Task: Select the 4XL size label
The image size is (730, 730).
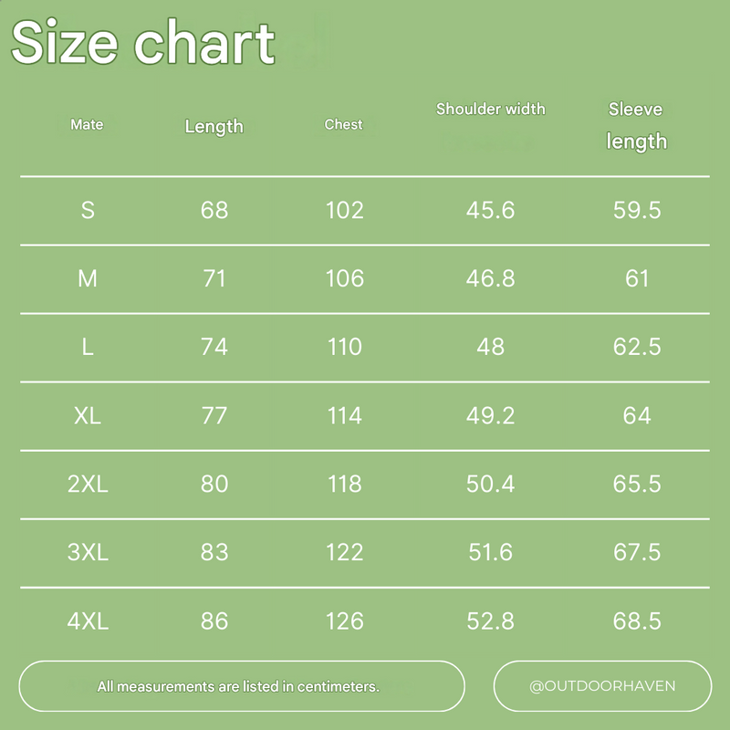Action: [x=88, y=620]
